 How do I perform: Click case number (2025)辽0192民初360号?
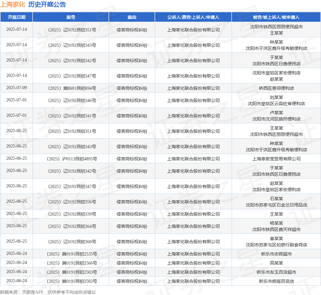[x=72, y=242]
